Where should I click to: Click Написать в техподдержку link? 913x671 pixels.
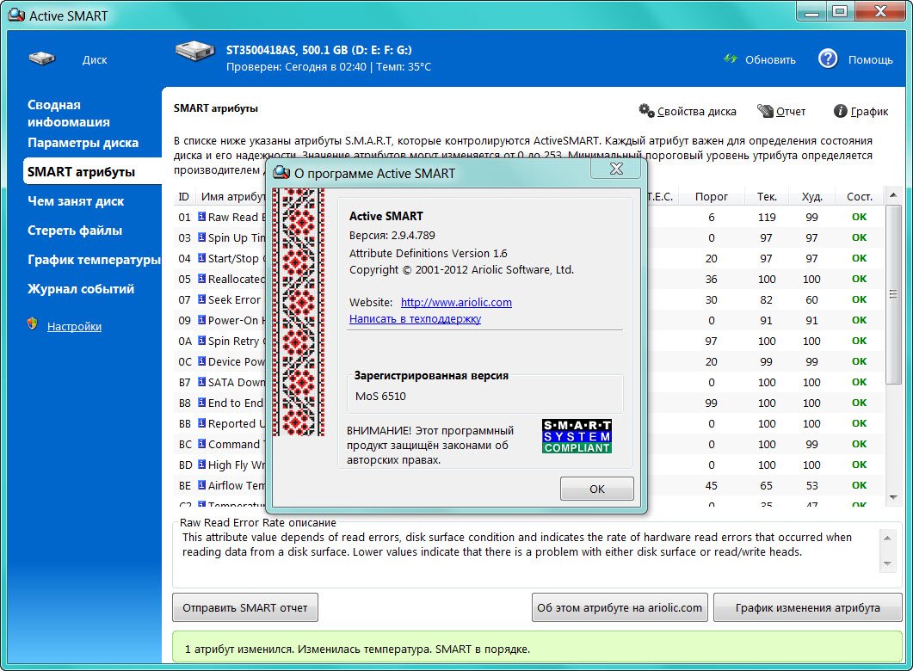tap(415, 319)
